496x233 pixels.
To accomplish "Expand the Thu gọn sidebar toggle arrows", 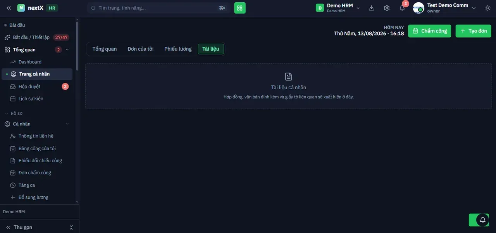I will point(71,227).
